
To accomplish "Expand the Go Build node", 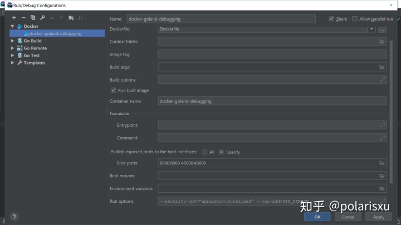I will coord(12,41).
